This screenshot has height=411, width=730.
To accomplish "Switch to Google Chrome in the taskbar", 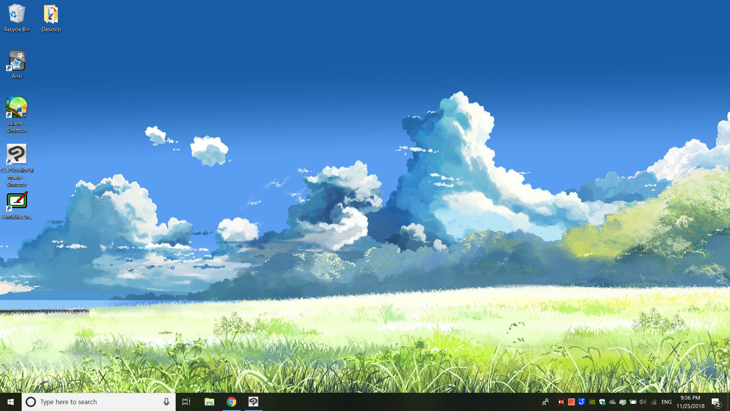I will point(232,402).
